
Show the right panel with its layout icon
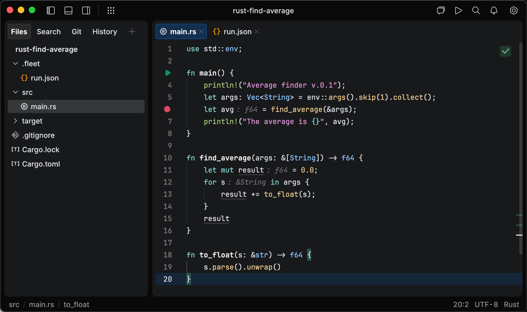click(86, 10)
